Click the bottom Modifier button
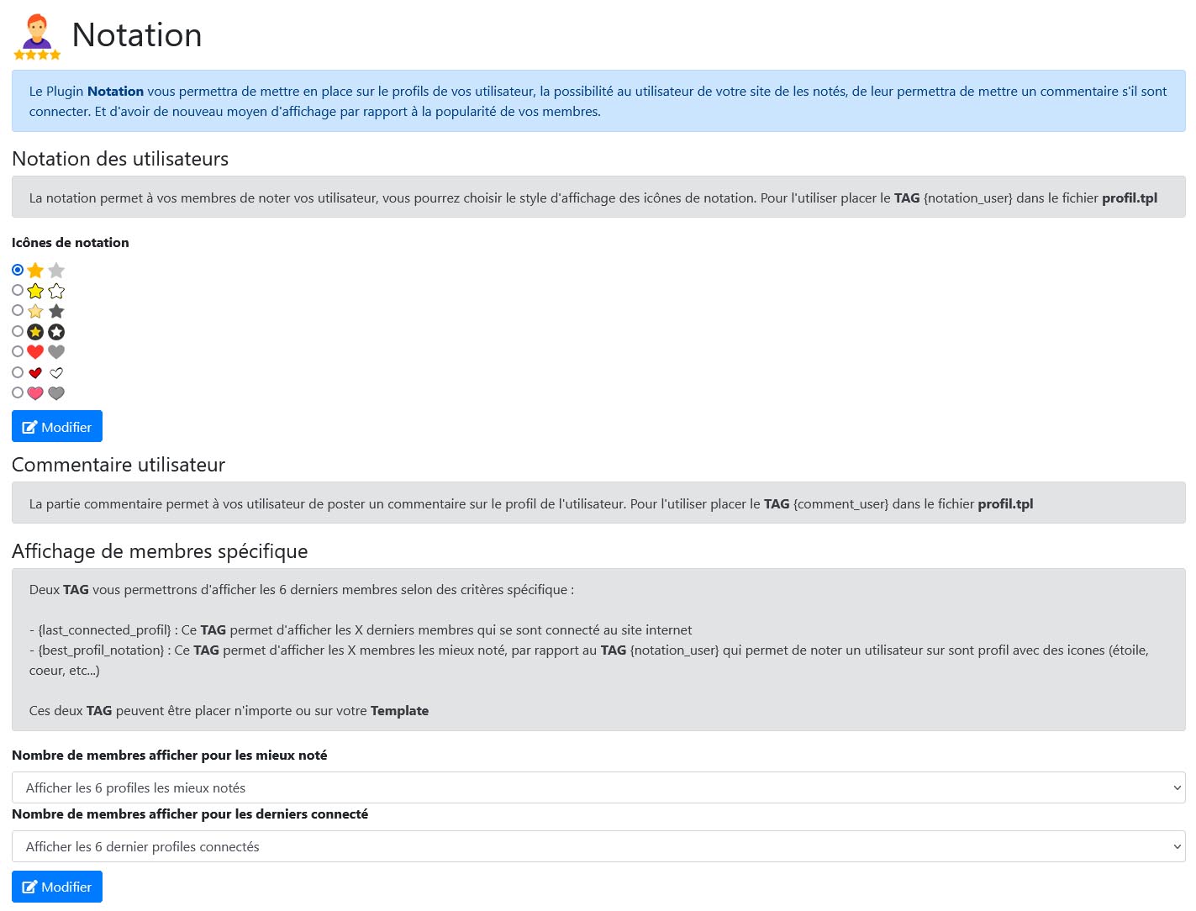The height and width of the screenshot is (911, 1196). (57, 887)
